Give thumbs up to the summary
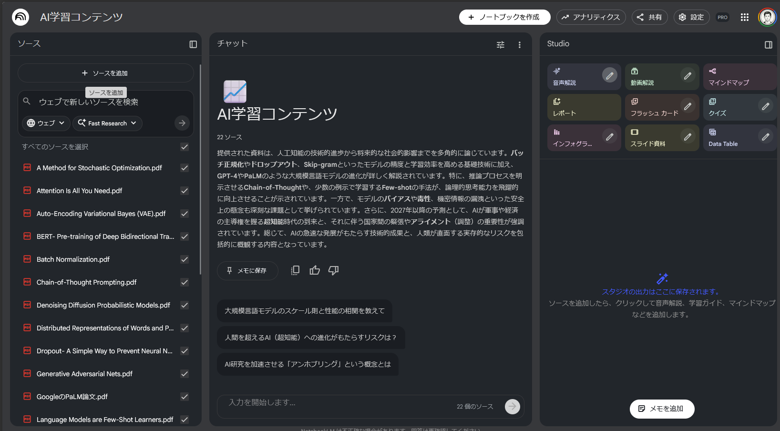780x431 pixels. coord(314,270)
